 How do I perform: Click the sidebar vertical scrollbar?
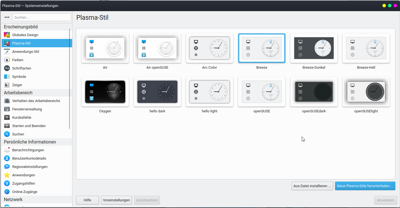[x=70, y=79]
